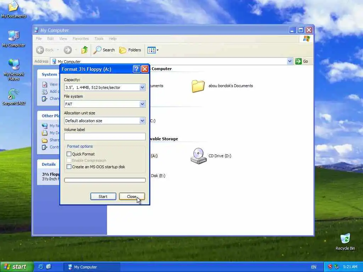This screenshot has width=363, height=272.
Task: Expand the Capacity dropdown
Action: pos(142,87)
